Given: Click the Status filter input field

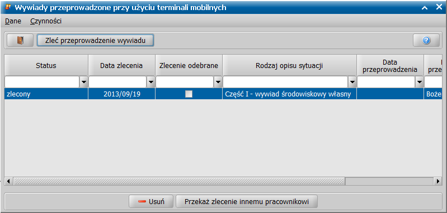Looking at the screenshot, I should pos(42,82).
